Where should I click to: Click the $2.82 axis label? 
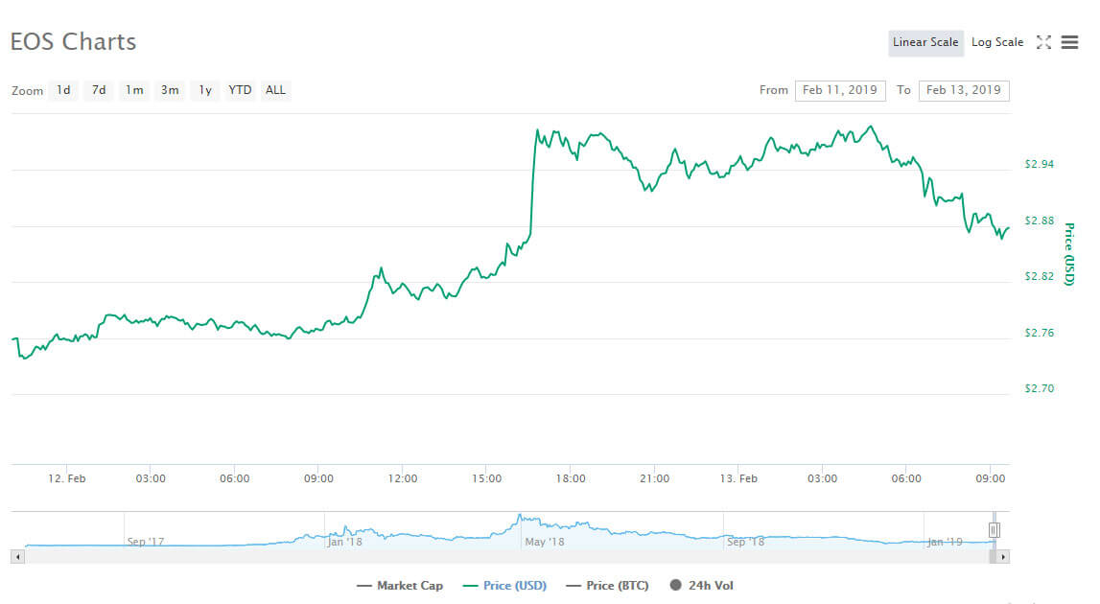[x=1039, y=276]
